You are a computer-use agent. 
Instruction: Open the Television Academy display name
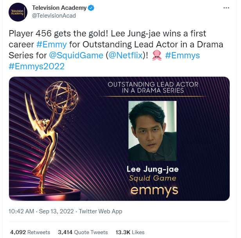tap(59, 7)
